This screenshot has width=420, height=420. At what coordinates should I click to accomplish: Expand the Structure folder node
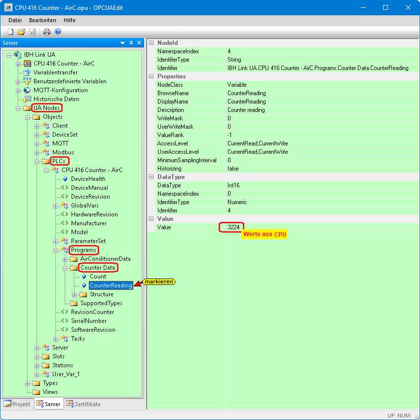pos(75,295)
